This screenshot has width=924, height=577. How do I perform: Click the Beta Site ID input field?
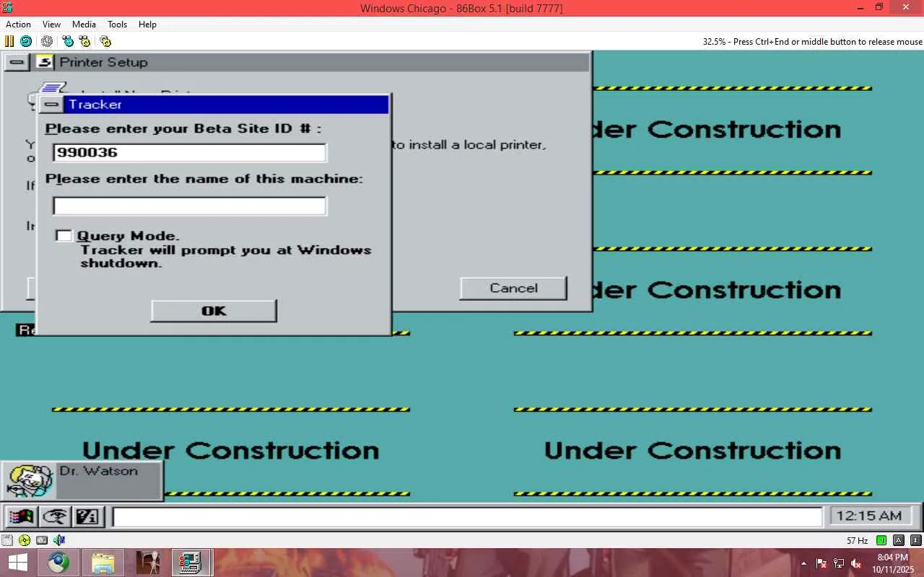(x=190, y=153)
